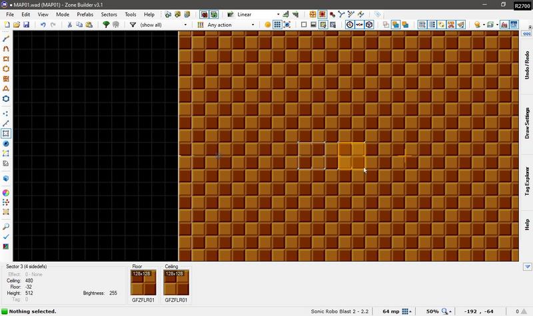This screenshot has width=533, height=316.
Task: Toggle the grid display button in toolbar
Action: (278, 25)
